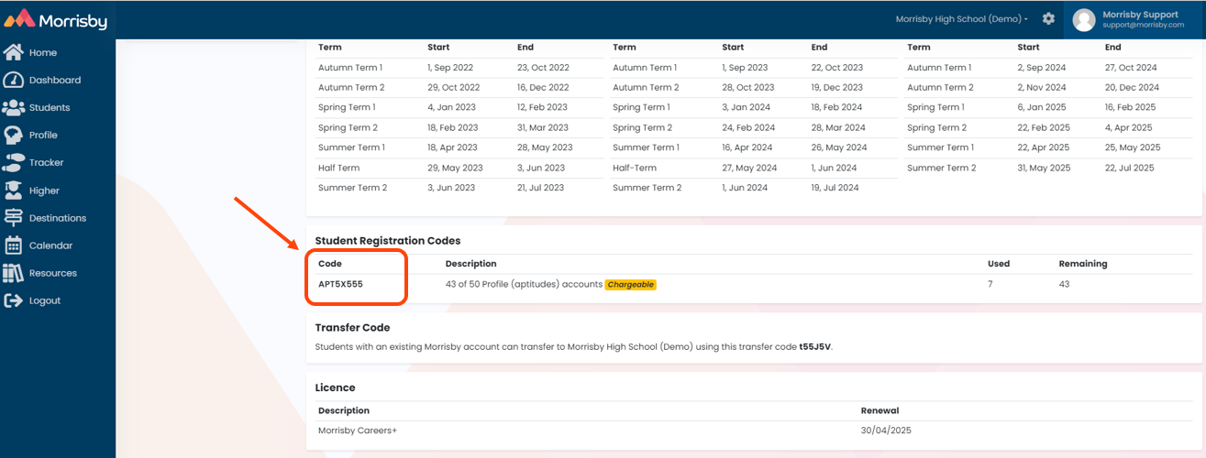Open Destinations from the sidebar

(58, 218)
